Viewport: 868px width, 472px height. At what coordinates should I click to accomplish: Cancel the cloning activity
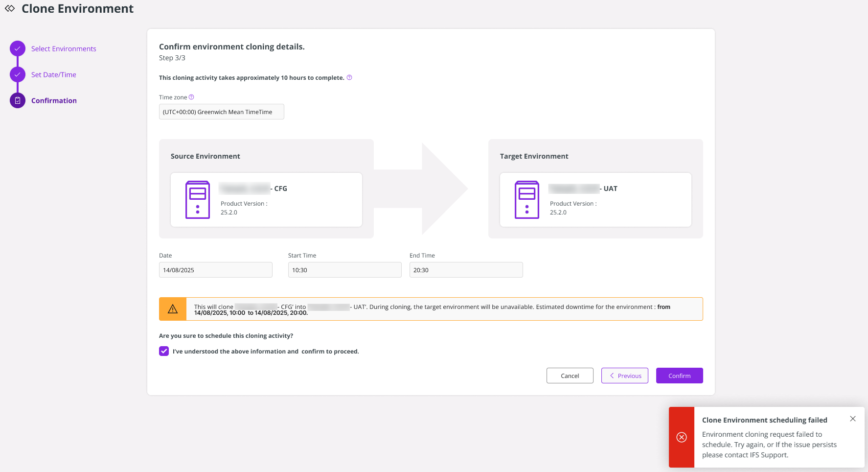click(x=570, y=376)
